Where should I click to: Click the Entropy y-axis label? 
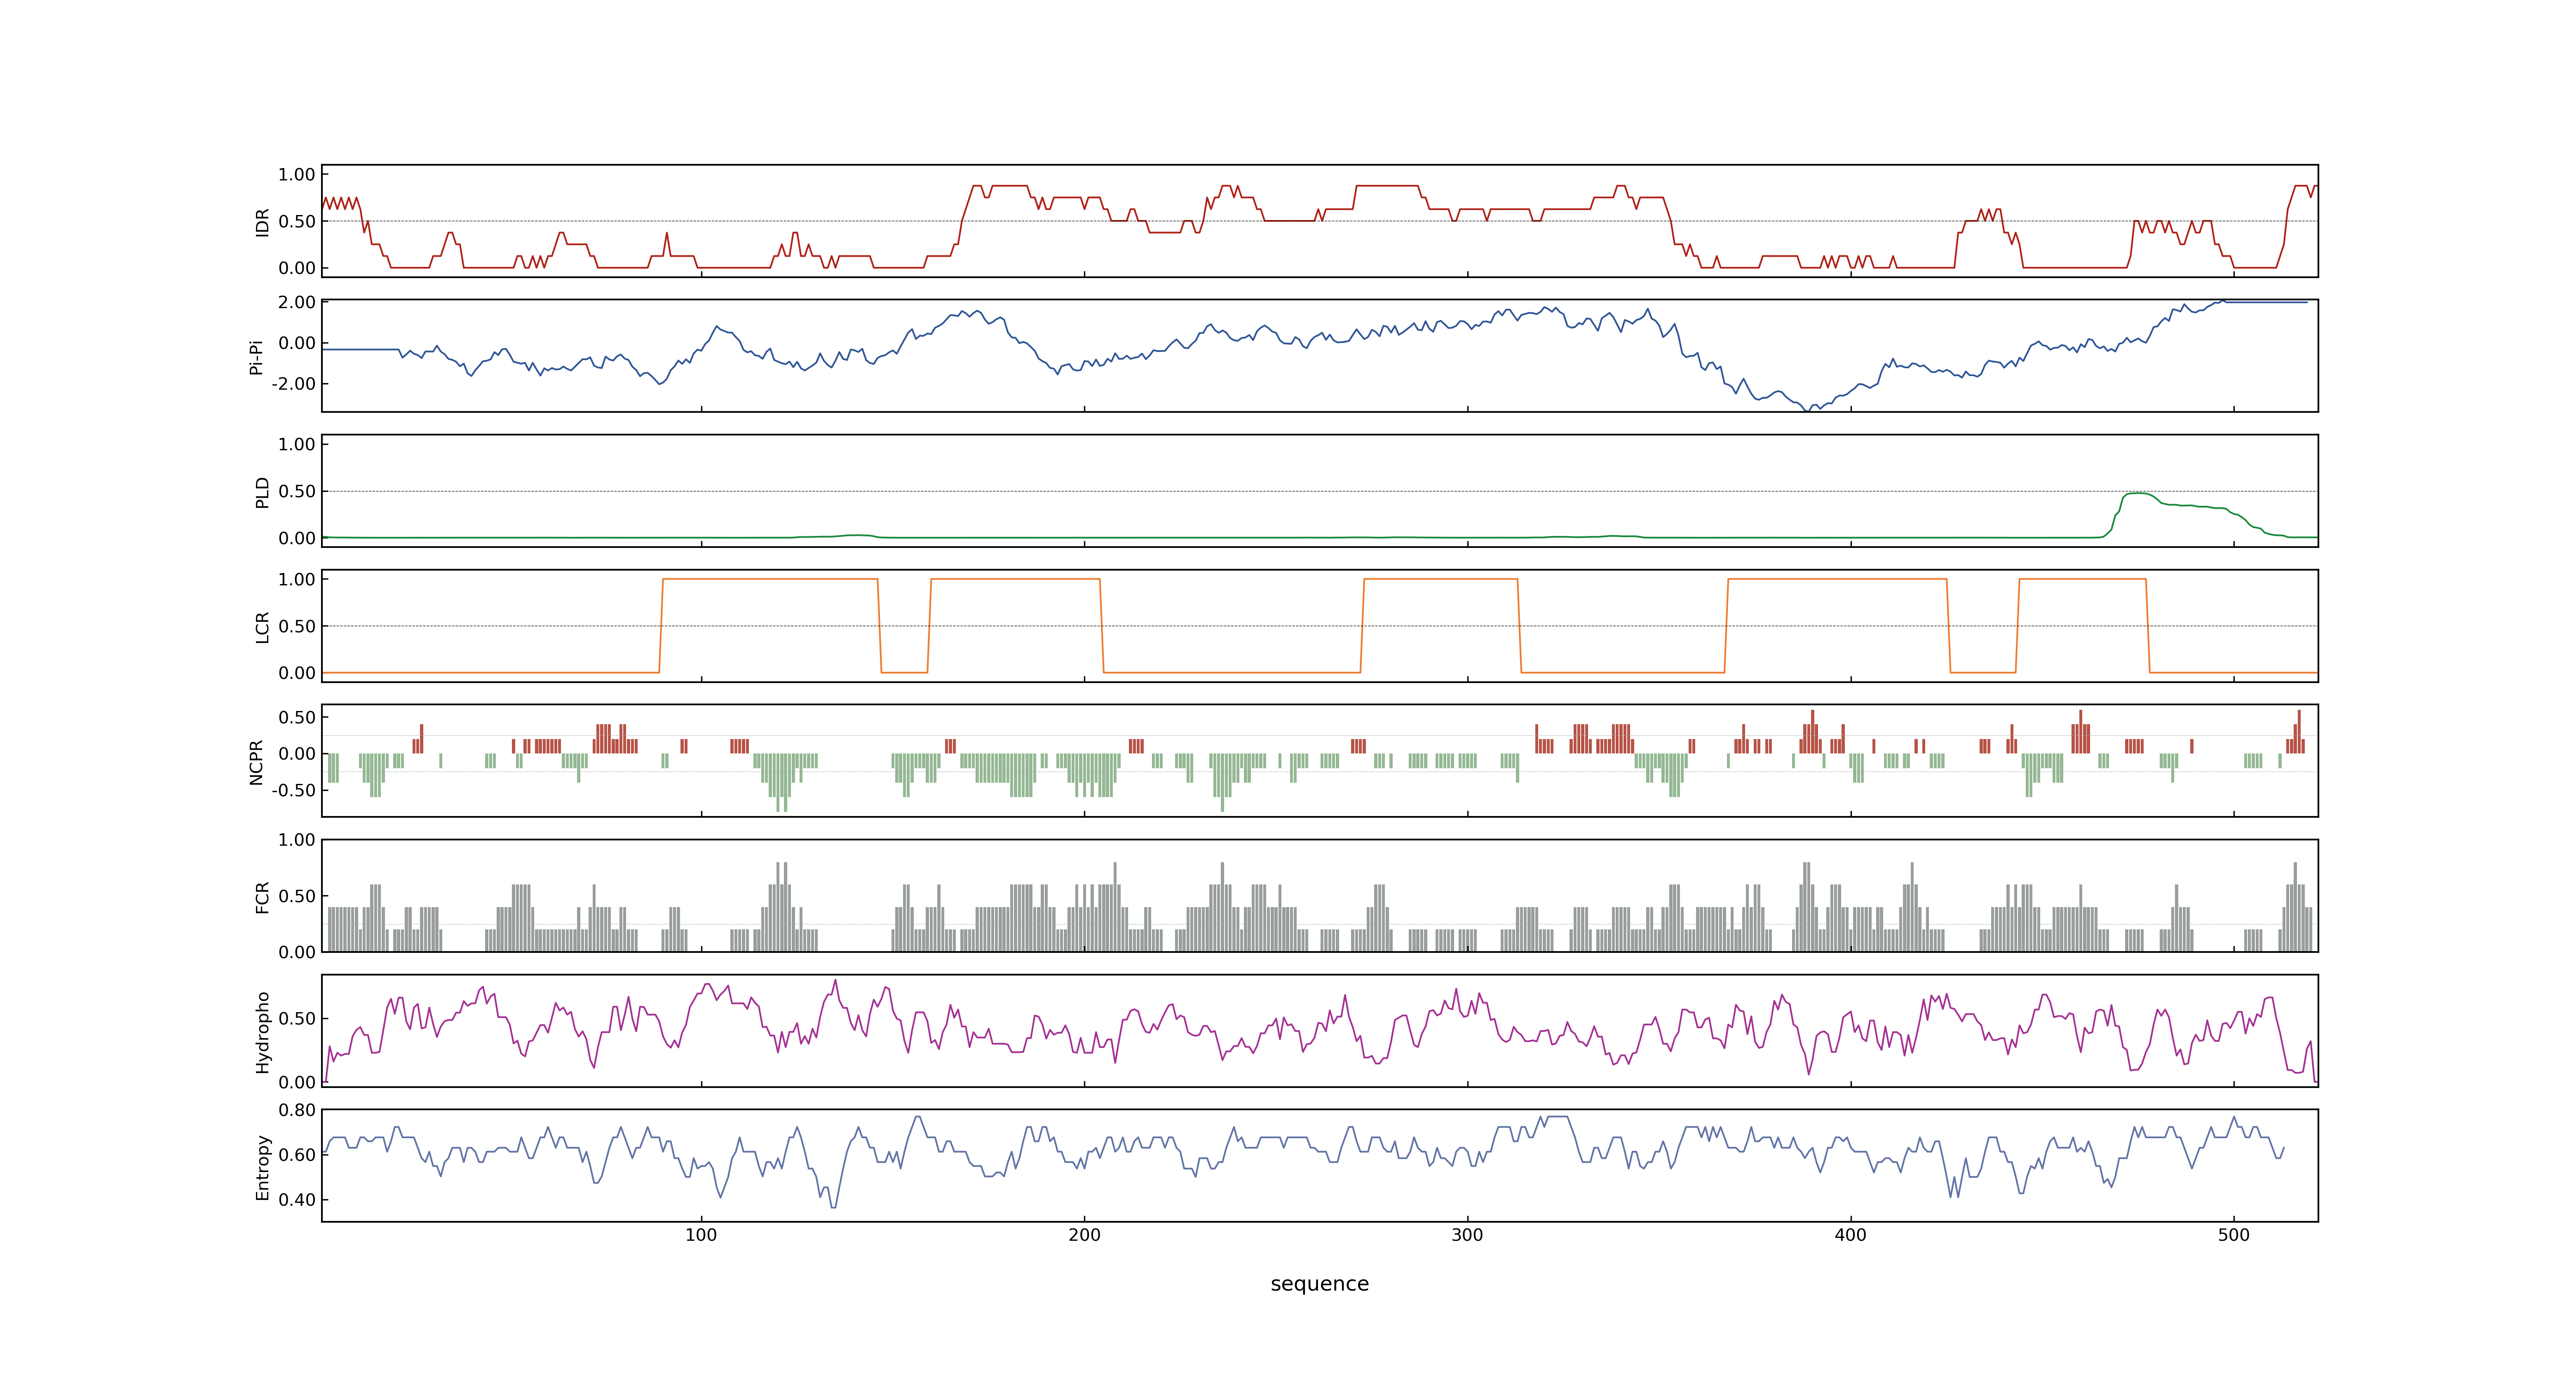(x=263, y=1166)
